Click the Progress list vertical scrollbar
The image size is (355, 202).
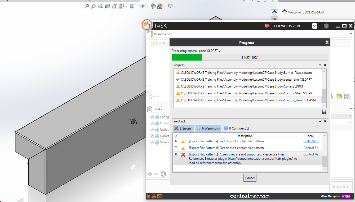tap(324, 88)
